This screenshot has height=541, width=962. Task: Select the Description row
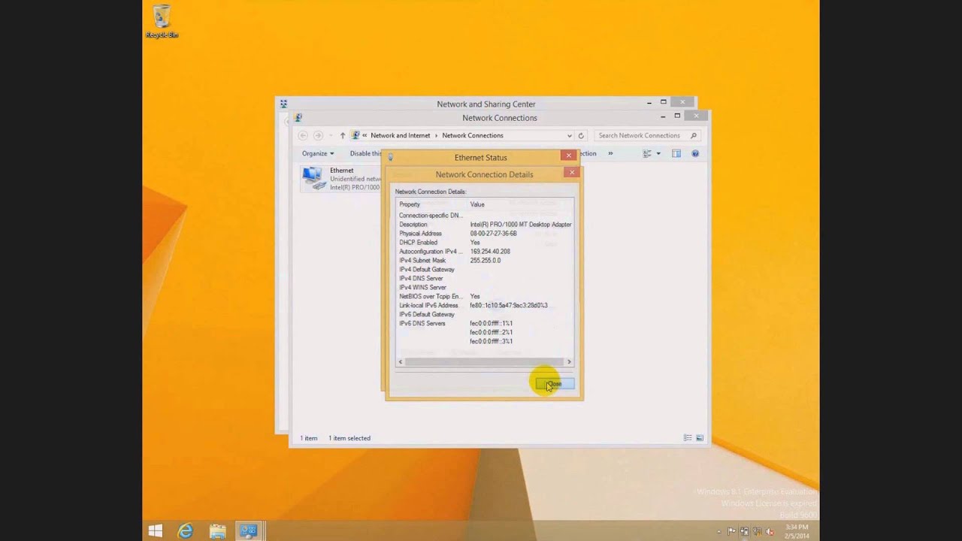click(x=485, y=225)
